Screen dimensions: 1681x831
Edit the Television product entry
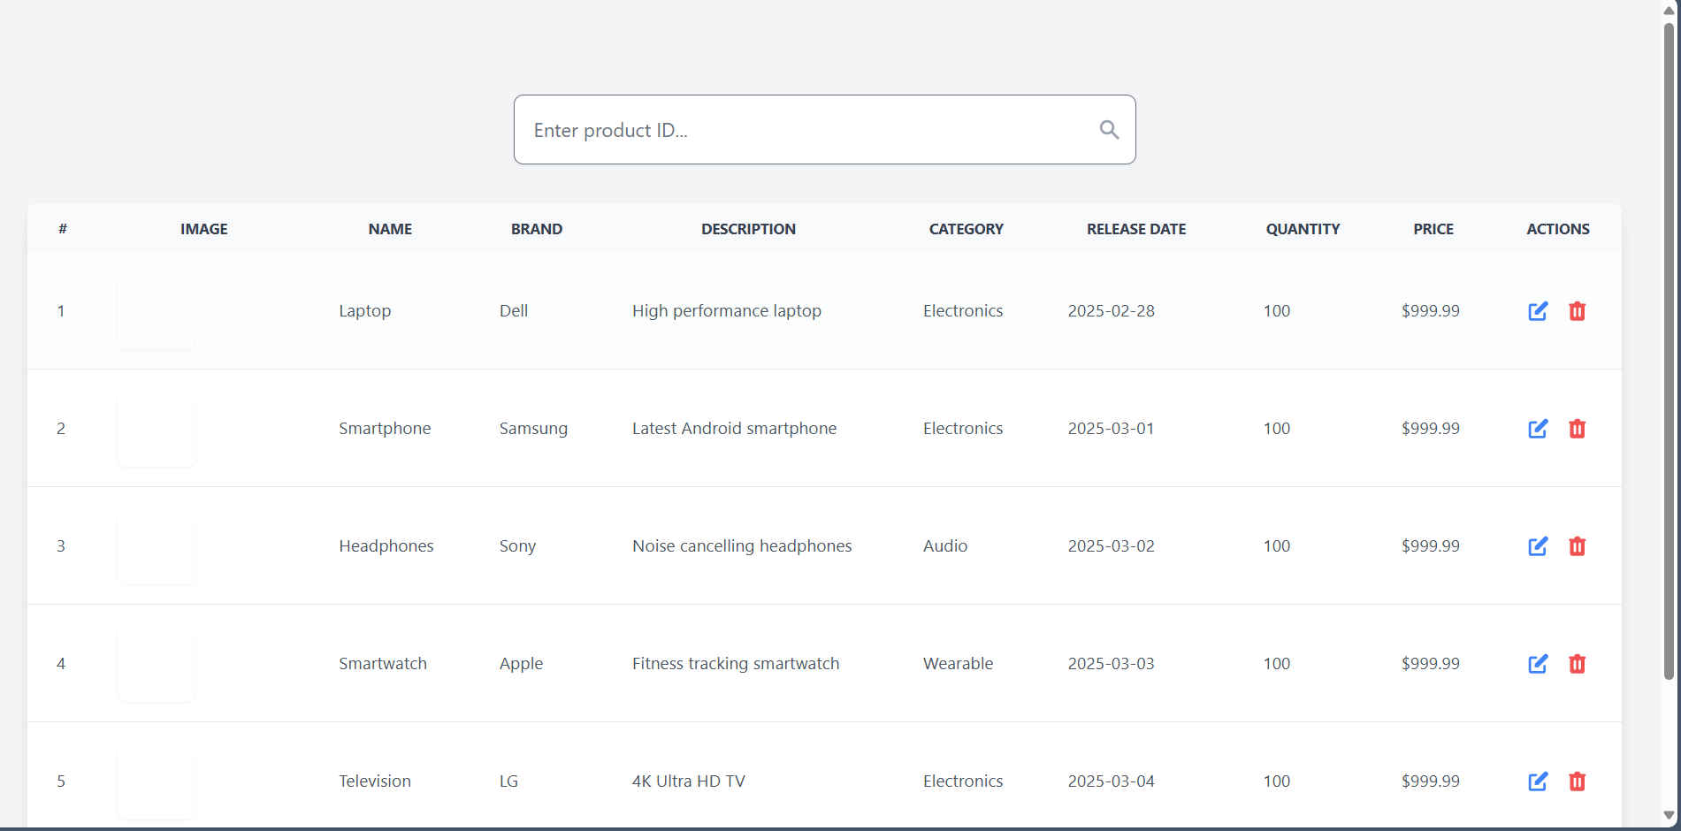click(x=1537, y=781)
